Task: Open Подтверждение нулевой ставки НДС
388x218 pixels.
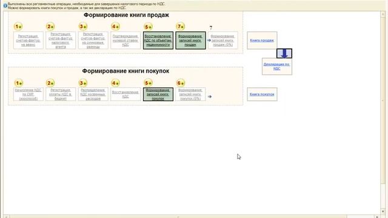Action: [125, 41]
